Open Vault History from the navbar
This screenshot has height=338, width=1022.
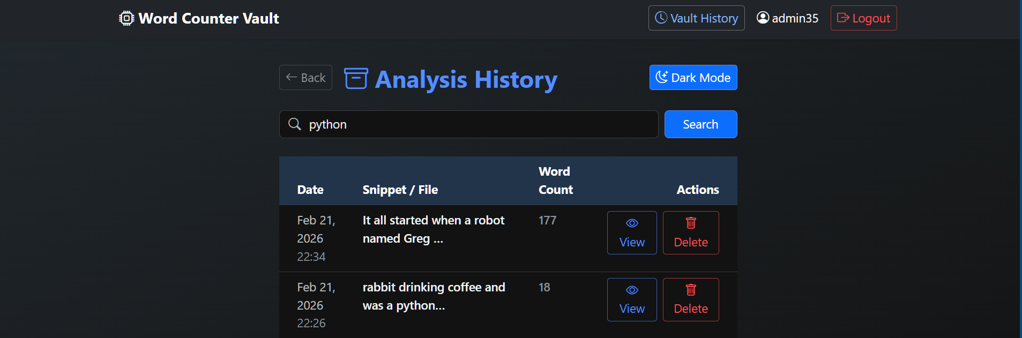(x=696, y=18)
